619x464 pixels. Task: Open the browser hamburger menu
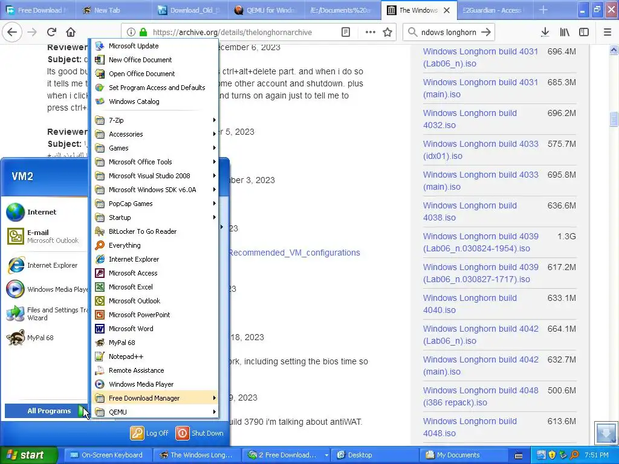tap(608, 33)
